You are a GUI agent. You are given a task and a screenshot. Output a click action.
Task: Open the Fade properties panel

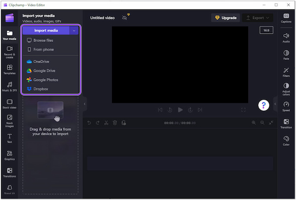pos(286,55)
